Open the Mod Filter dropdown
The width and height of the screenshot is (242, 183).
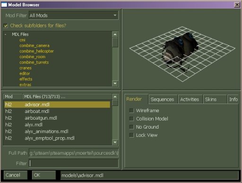click(73, 15)
